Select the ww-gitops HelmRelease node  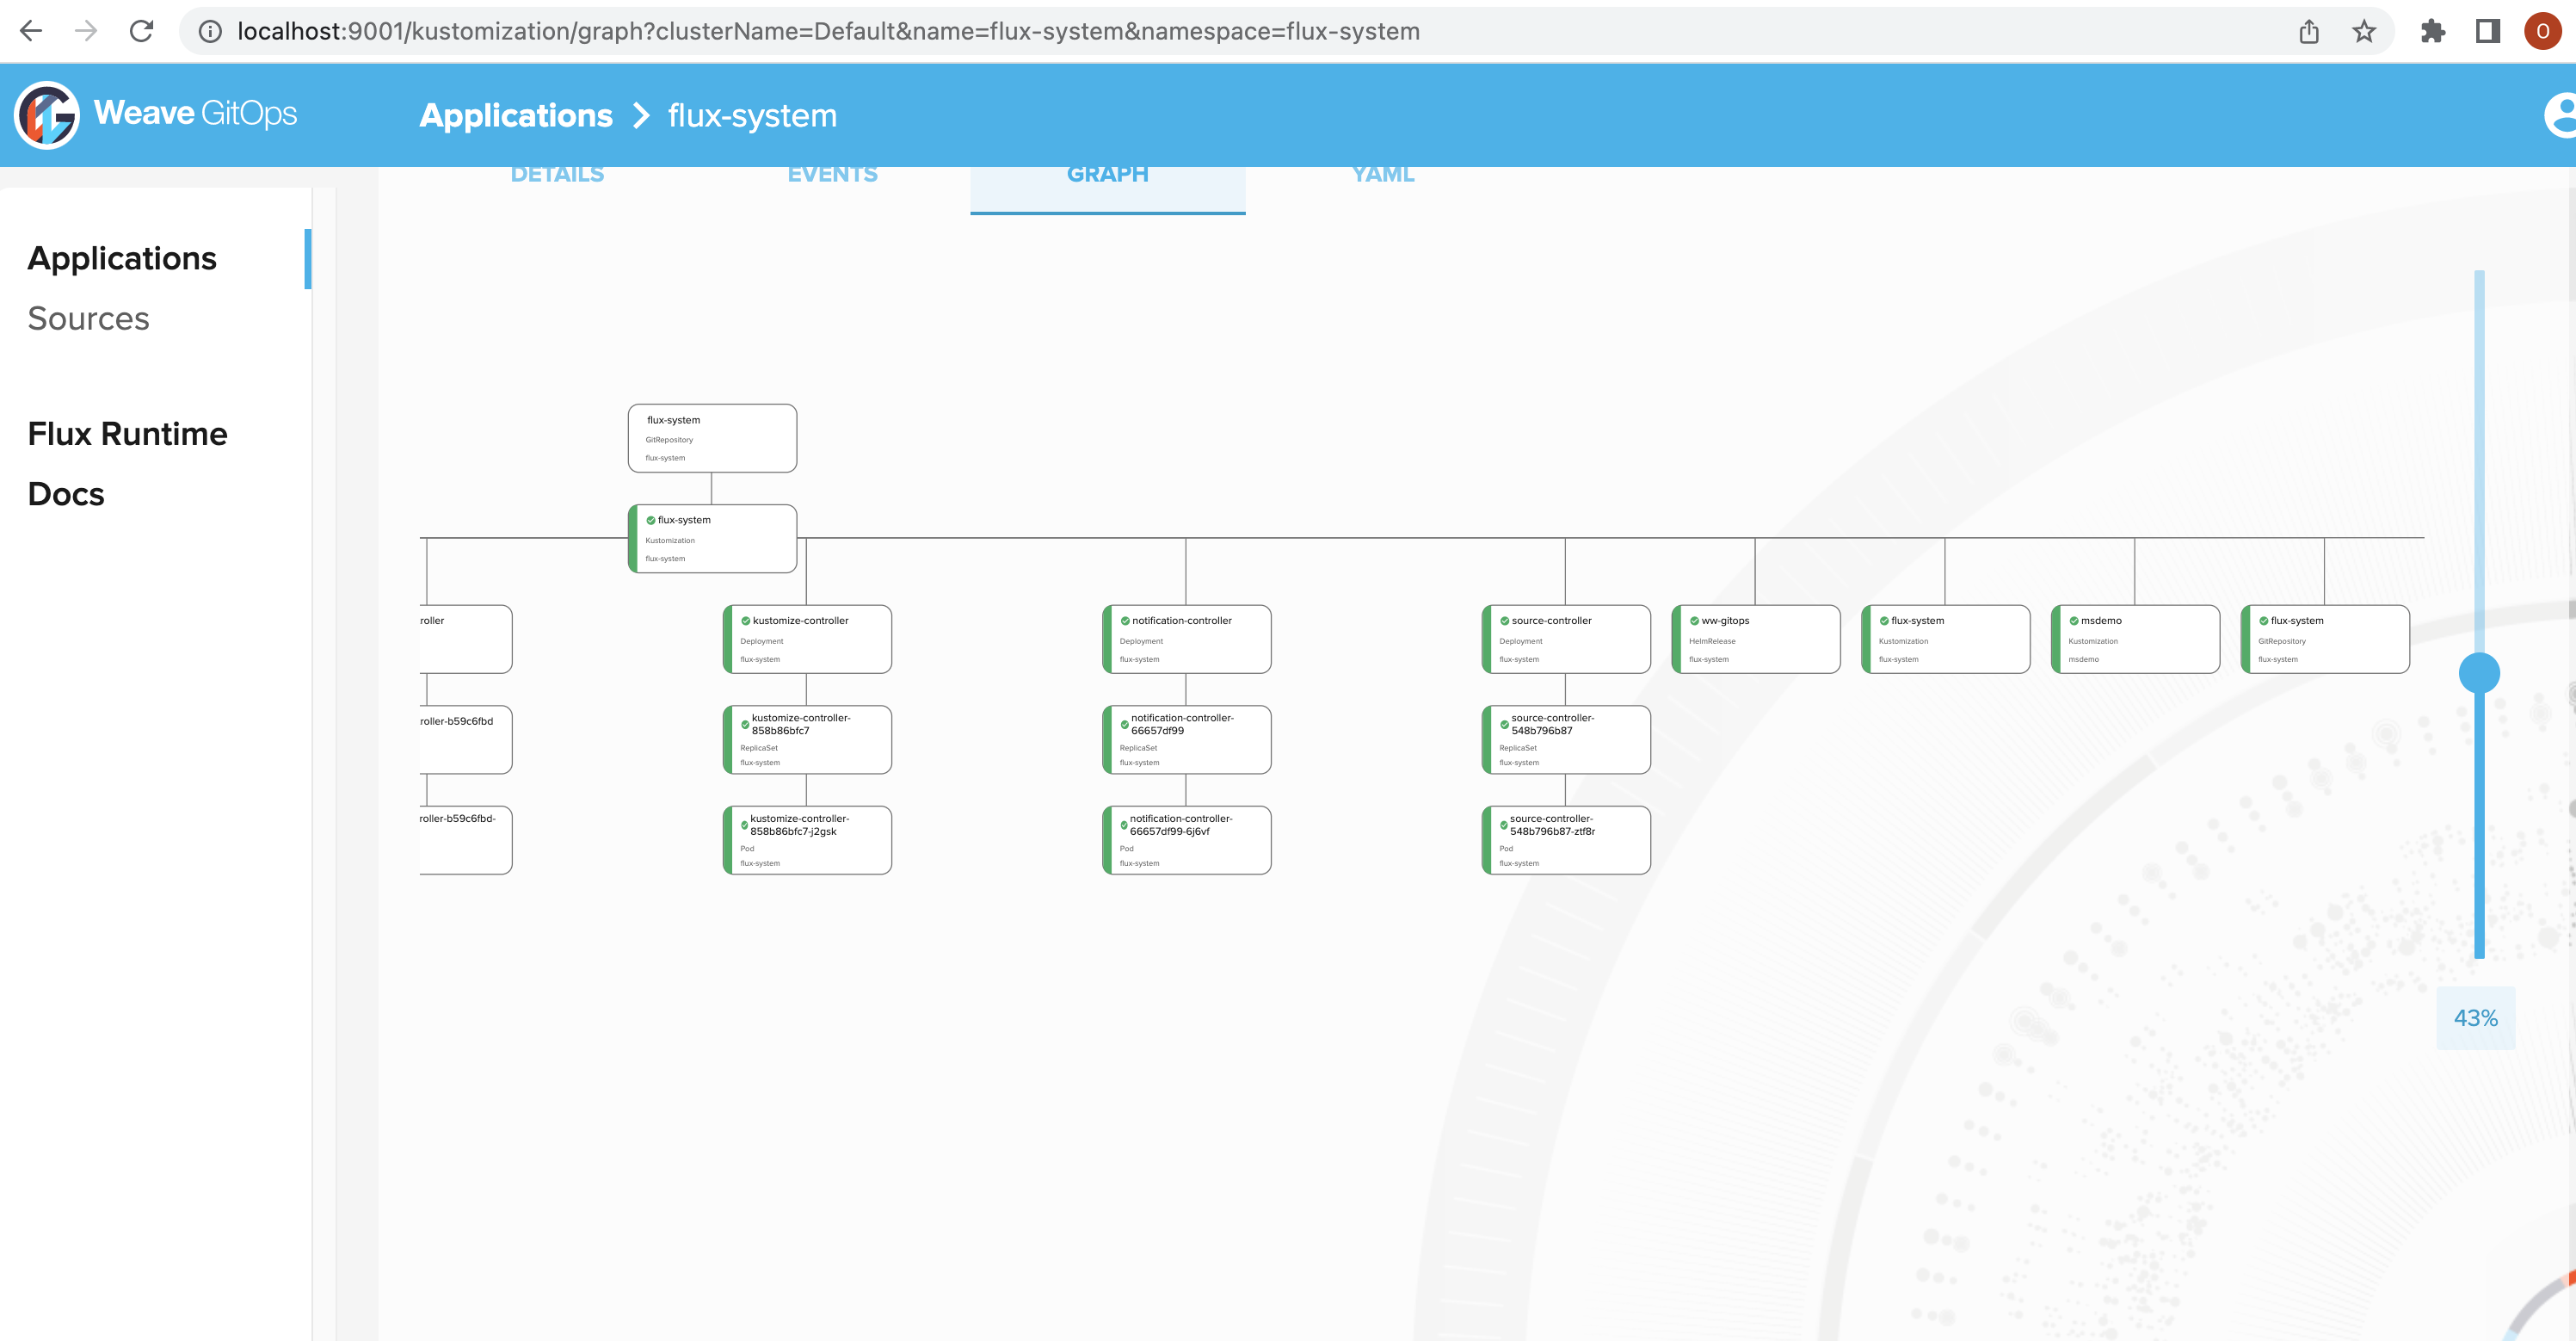click(x=1757, y=639)
